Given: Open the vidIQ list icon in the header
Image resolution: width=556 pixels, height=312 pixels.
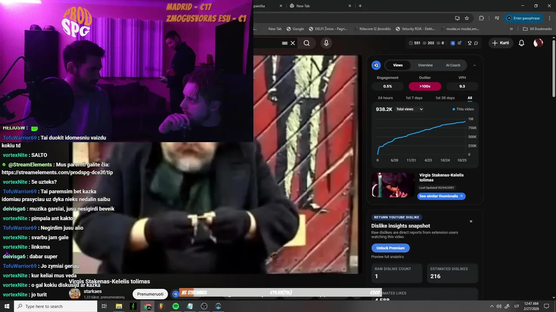Looking at the screenshot, I should pos(460,43).
